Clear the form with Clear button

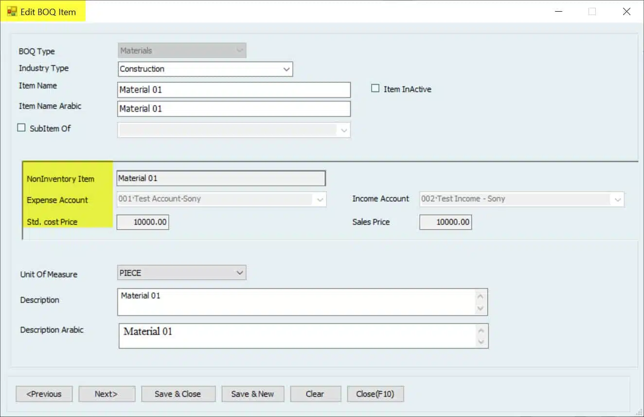click(315, 394)
